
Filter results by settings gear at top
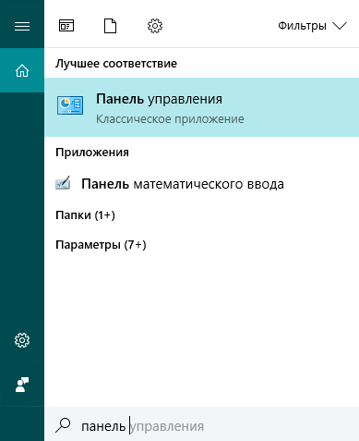(155, 26)
